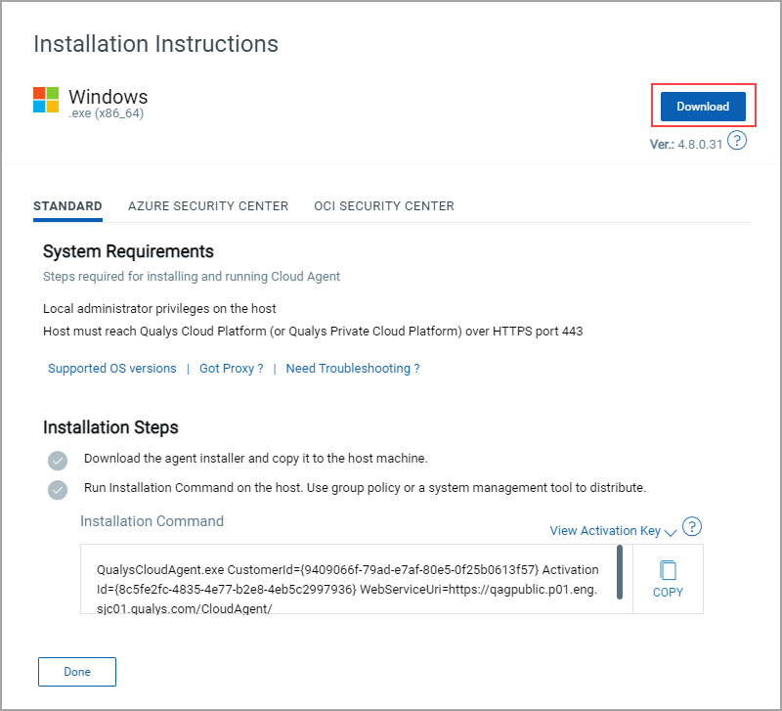
Task: Open the View Activation Key link
Action: (x=605, y=530)
